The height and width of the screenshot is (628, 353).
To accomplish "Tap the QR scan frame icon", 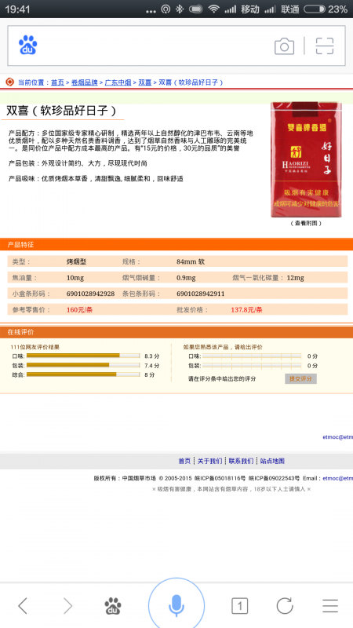I will coord(325,46).
